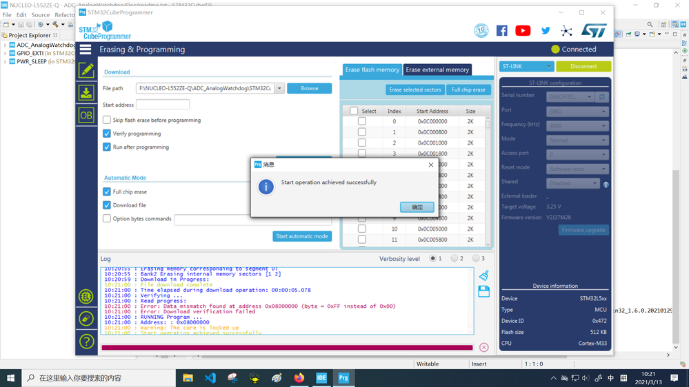Click Browse to choose a file
This screenshot has height=387, width=689.
click(310, 88)
